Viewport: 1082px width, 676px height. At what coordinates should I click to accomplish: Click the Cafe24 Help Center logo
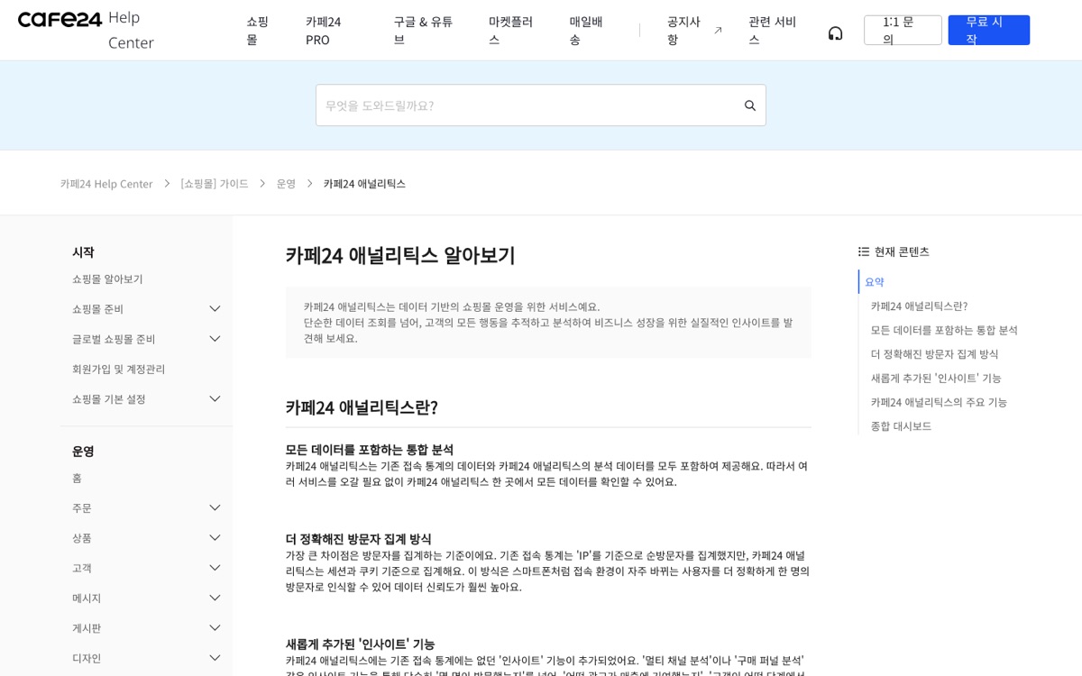point(86,30)
